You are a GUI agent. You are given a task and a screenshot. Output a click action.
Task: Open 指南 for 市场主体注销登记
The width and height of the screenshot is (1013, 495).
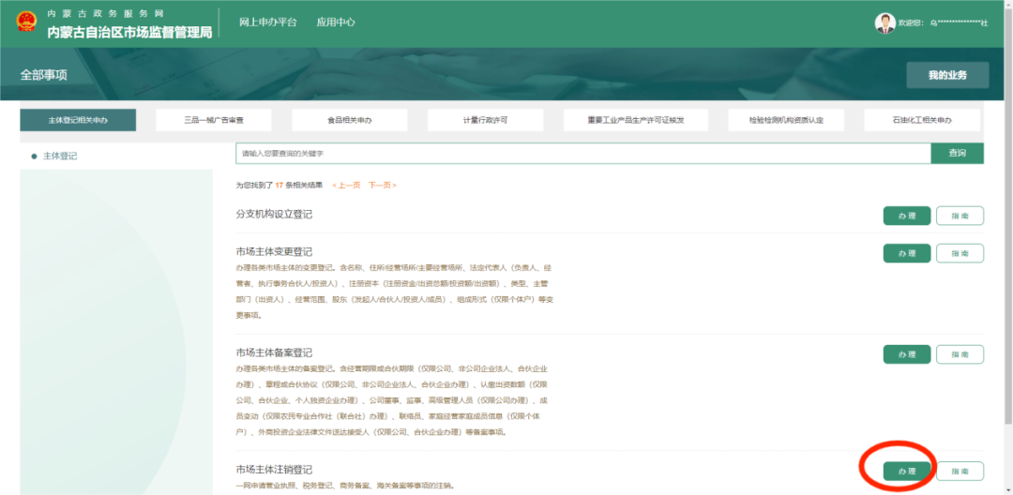960,472
